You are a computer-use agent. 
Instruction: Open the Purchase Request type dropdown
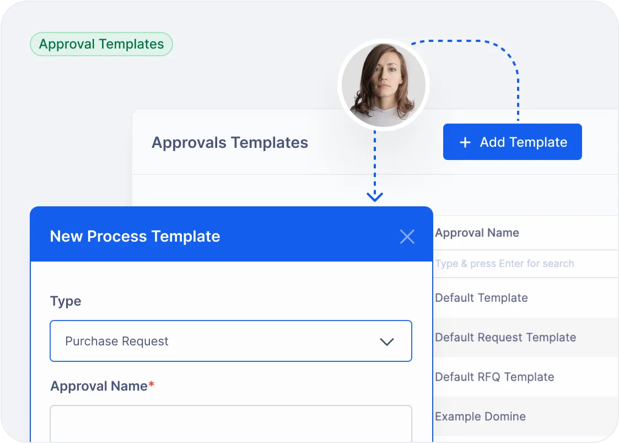click(231, 341)
